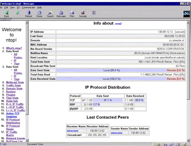The height and width of the screenshot is (146, 191).
Task: Go to the Home page
Action: pos(39,14)
